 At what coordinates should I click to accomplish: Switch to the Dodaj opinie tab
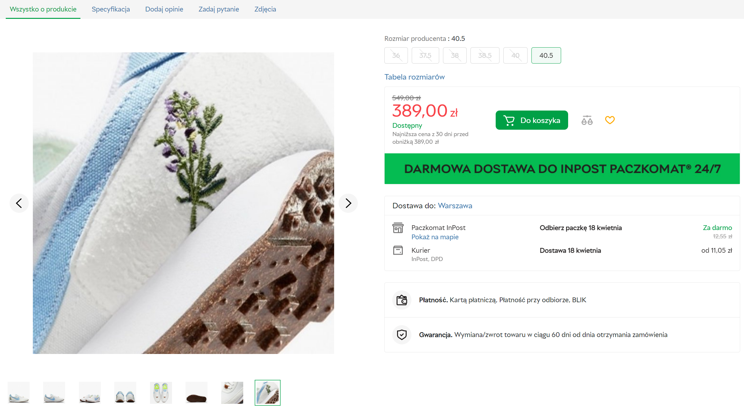click(164, 9)
